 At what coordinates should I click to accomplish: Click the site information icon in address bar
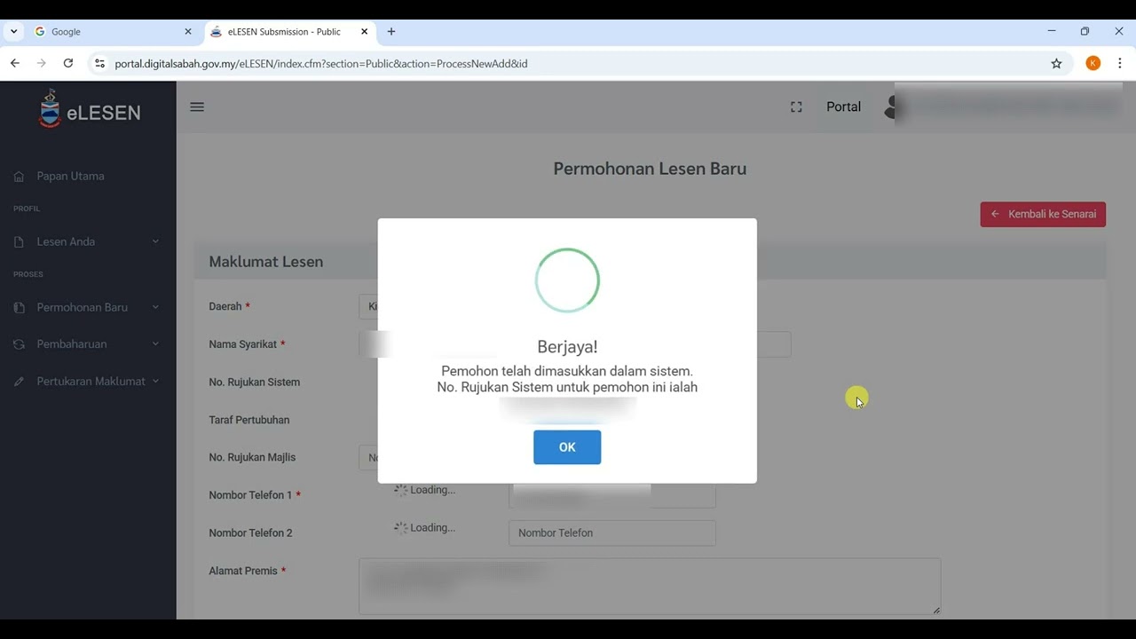pos(99,63)
